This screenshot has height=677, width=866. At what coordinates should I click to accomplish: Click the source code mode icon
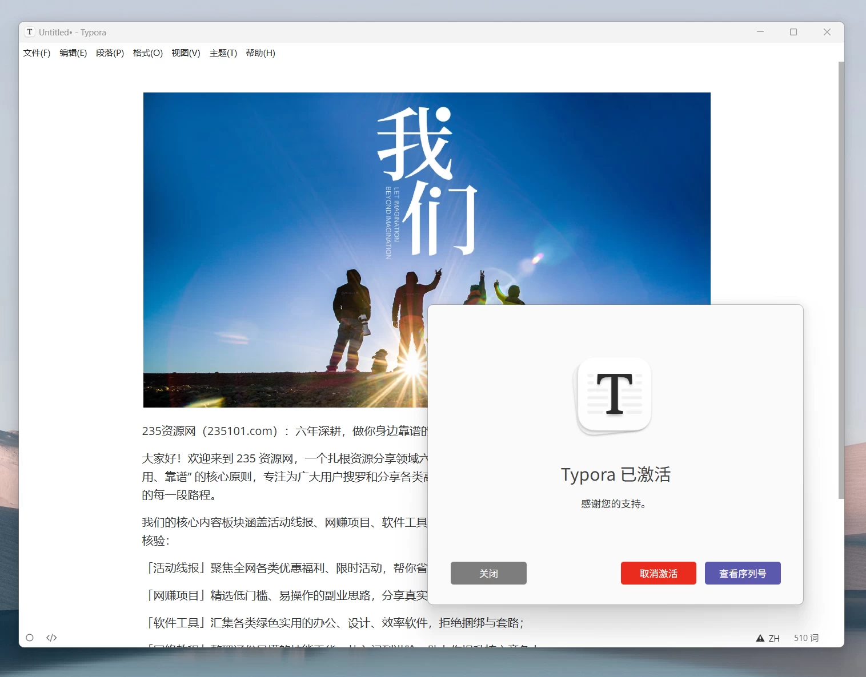pos(51,638)
